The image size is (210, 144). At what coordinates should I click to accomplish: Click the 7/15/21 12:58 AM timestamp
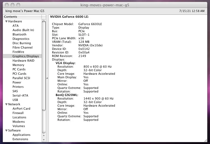[x=192, y=11]
